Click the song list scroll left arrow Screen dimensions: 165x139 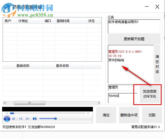(5, 103)
